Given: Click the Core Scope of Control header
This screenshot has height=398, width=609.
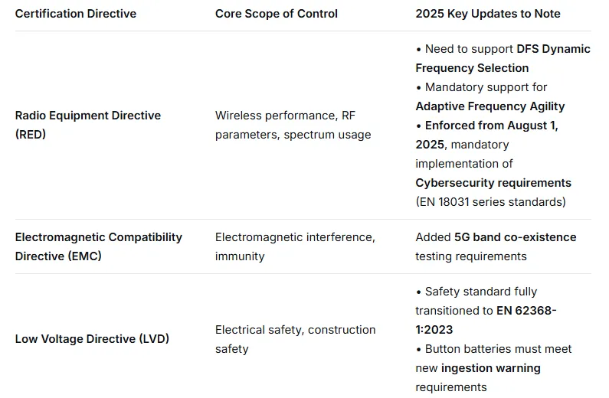Looking at the screenshot, I should pos(276,14).
